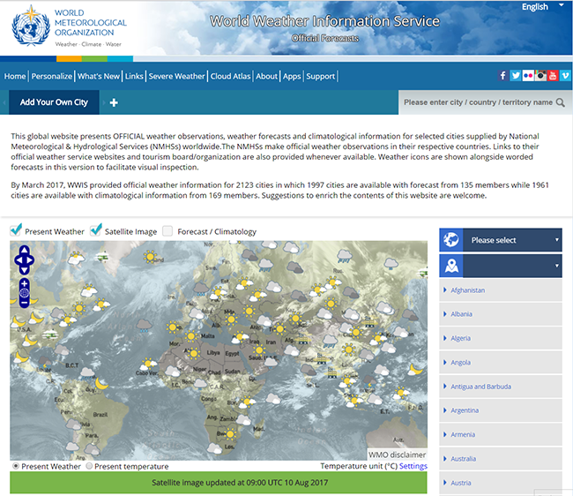Click the search magnifier icon
Screen dimensions: 573x496
560,102
